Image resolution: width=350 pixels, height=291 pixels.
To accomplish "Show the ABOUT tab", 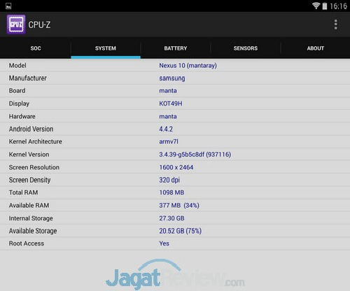I will 316,48.
